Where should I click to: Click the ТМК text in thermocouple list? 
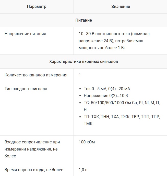click(88, 124)
